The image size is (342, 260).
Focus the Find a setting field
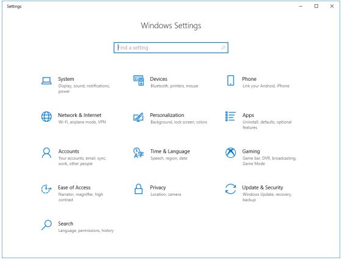[171, 48]
